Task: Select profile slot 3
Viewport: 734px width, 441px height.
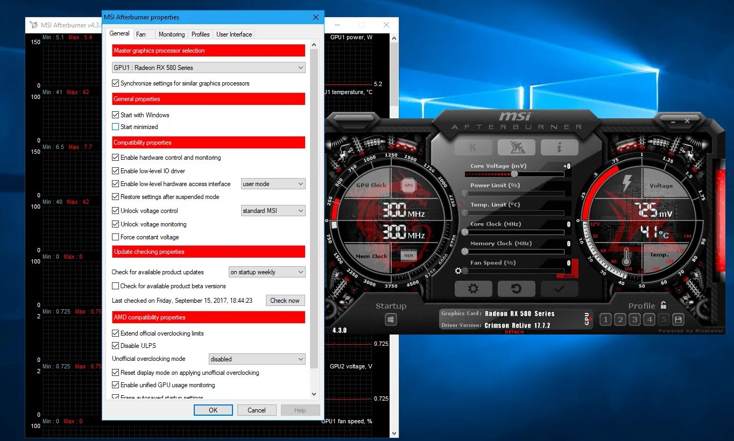Action: pos(634,320)
